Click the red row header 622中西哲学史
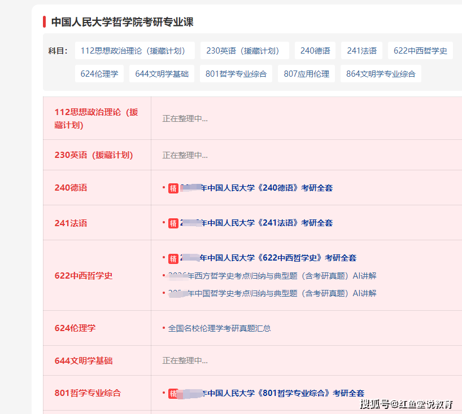 (84, 275)
